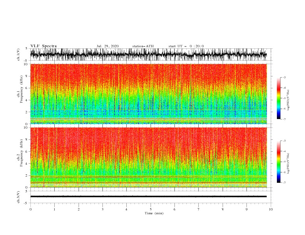
Task: Click the "8" kHz tick on ch.2 frequency axis
Action: [27, 140]
